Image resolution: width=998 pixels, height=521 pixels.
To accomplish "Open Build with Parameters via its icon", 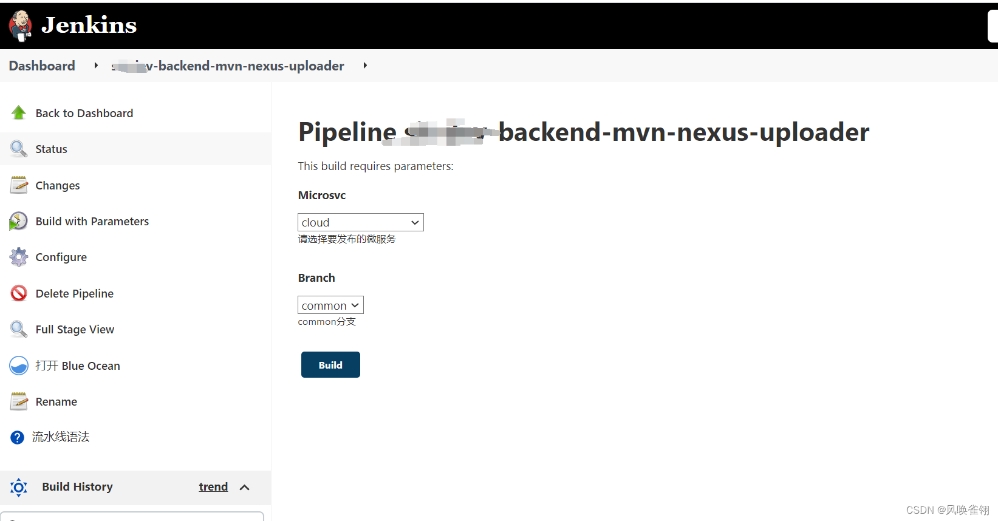I will coord(18,221).
